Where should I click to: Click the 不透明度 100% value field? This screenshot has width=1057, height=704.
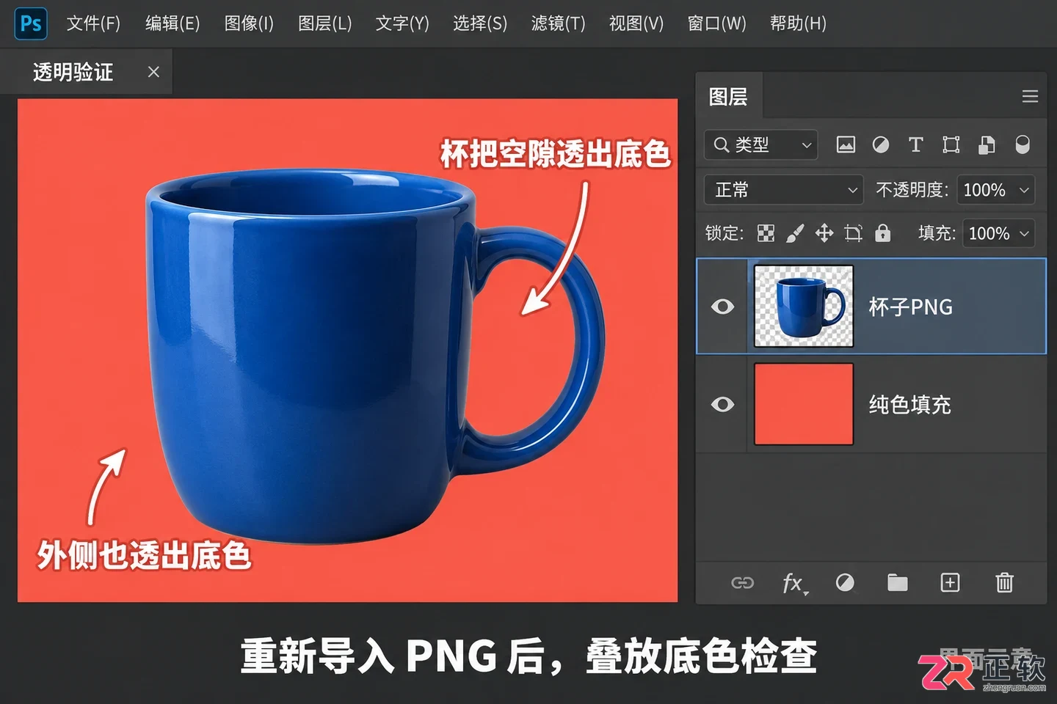coord(984,190)
